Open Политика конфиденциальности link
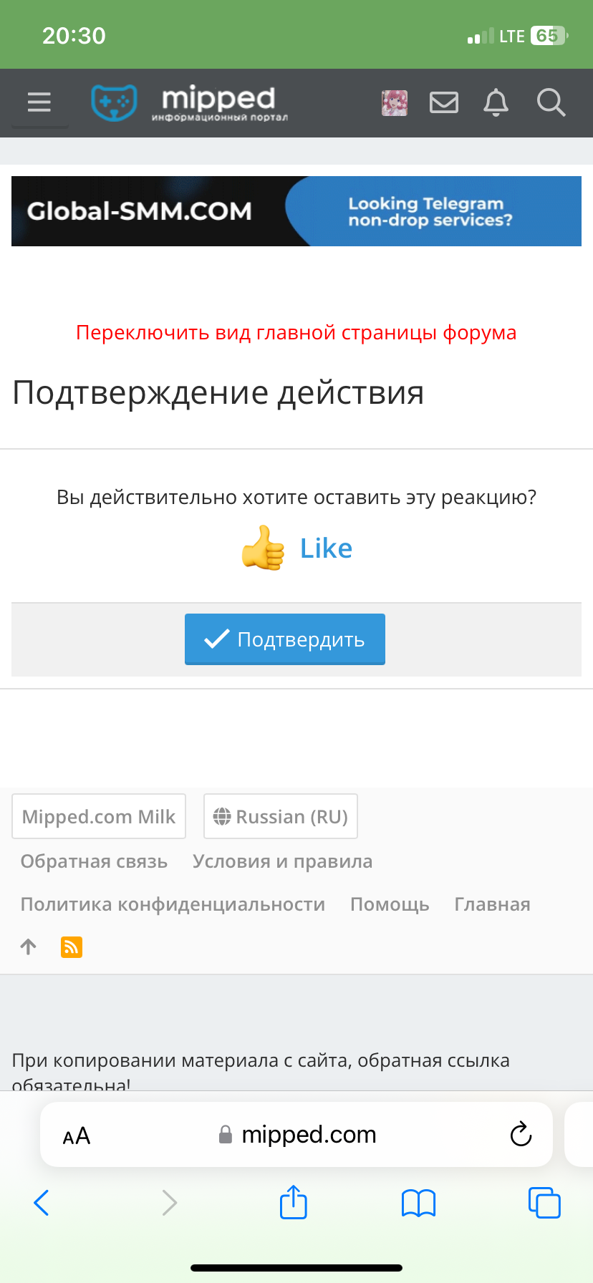Viewport: 593px width, 1283px height. coord(173,904)
